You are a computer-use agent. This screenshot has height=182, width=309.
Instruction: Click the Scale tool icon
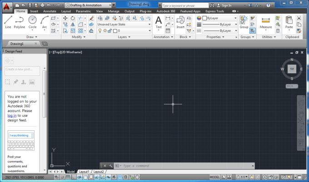pos(73,31)
